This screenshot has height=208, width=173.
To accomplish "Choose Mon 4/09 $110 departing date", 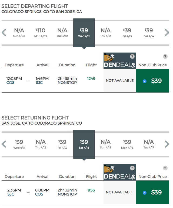I will point(41,32).
